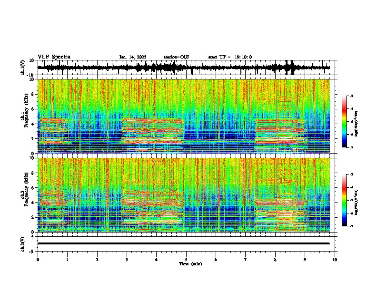This screenshot has width=377, height=291.
Task: Click the "ch.1(V)" waveform axis label
Action: tap(22, 68)
